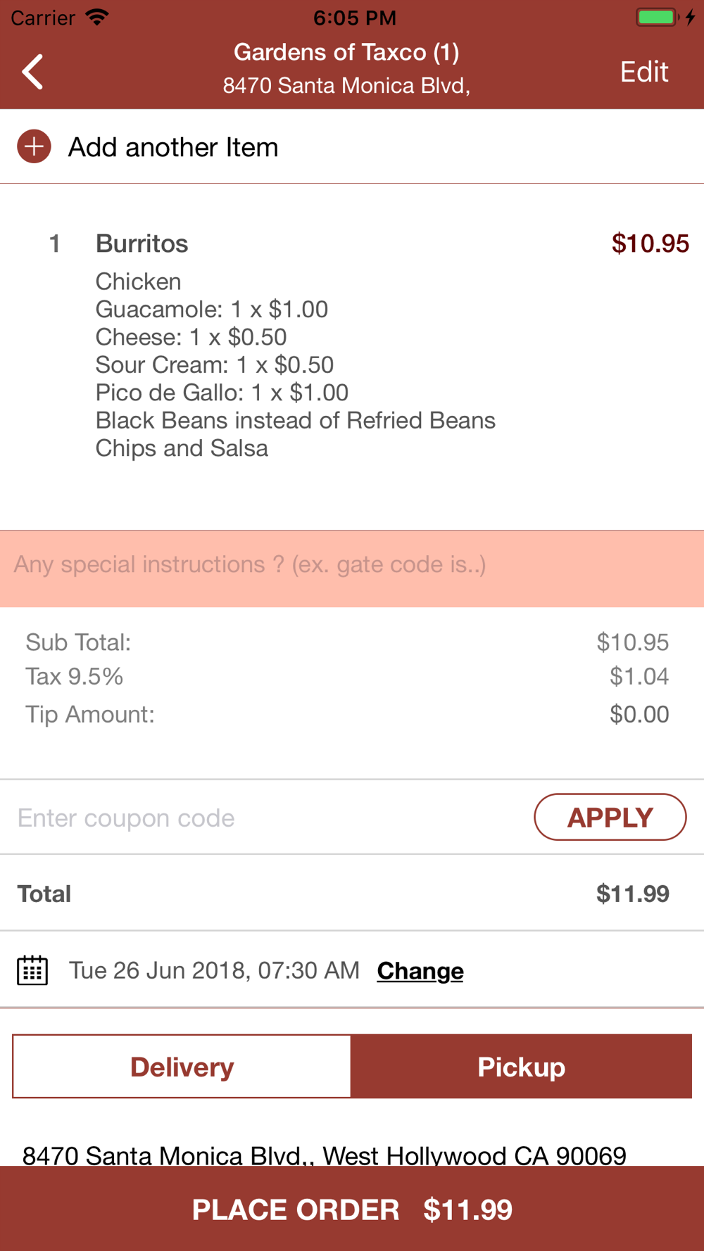Tap the Total $11.99 row
The width and height of the screenshot is (704, 1251).
pyautogui.click(x=352, y=894)
